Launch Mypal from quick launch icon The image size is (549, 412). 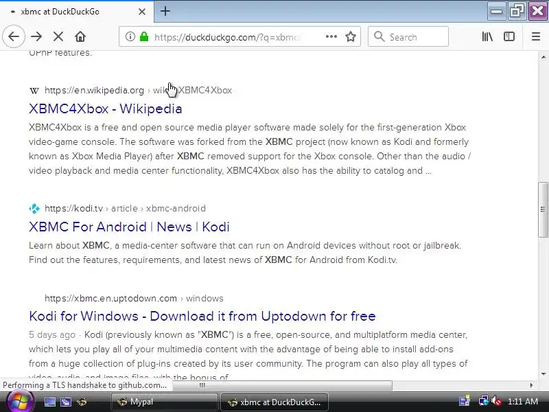pyautogui.click(x=82, y=402)
